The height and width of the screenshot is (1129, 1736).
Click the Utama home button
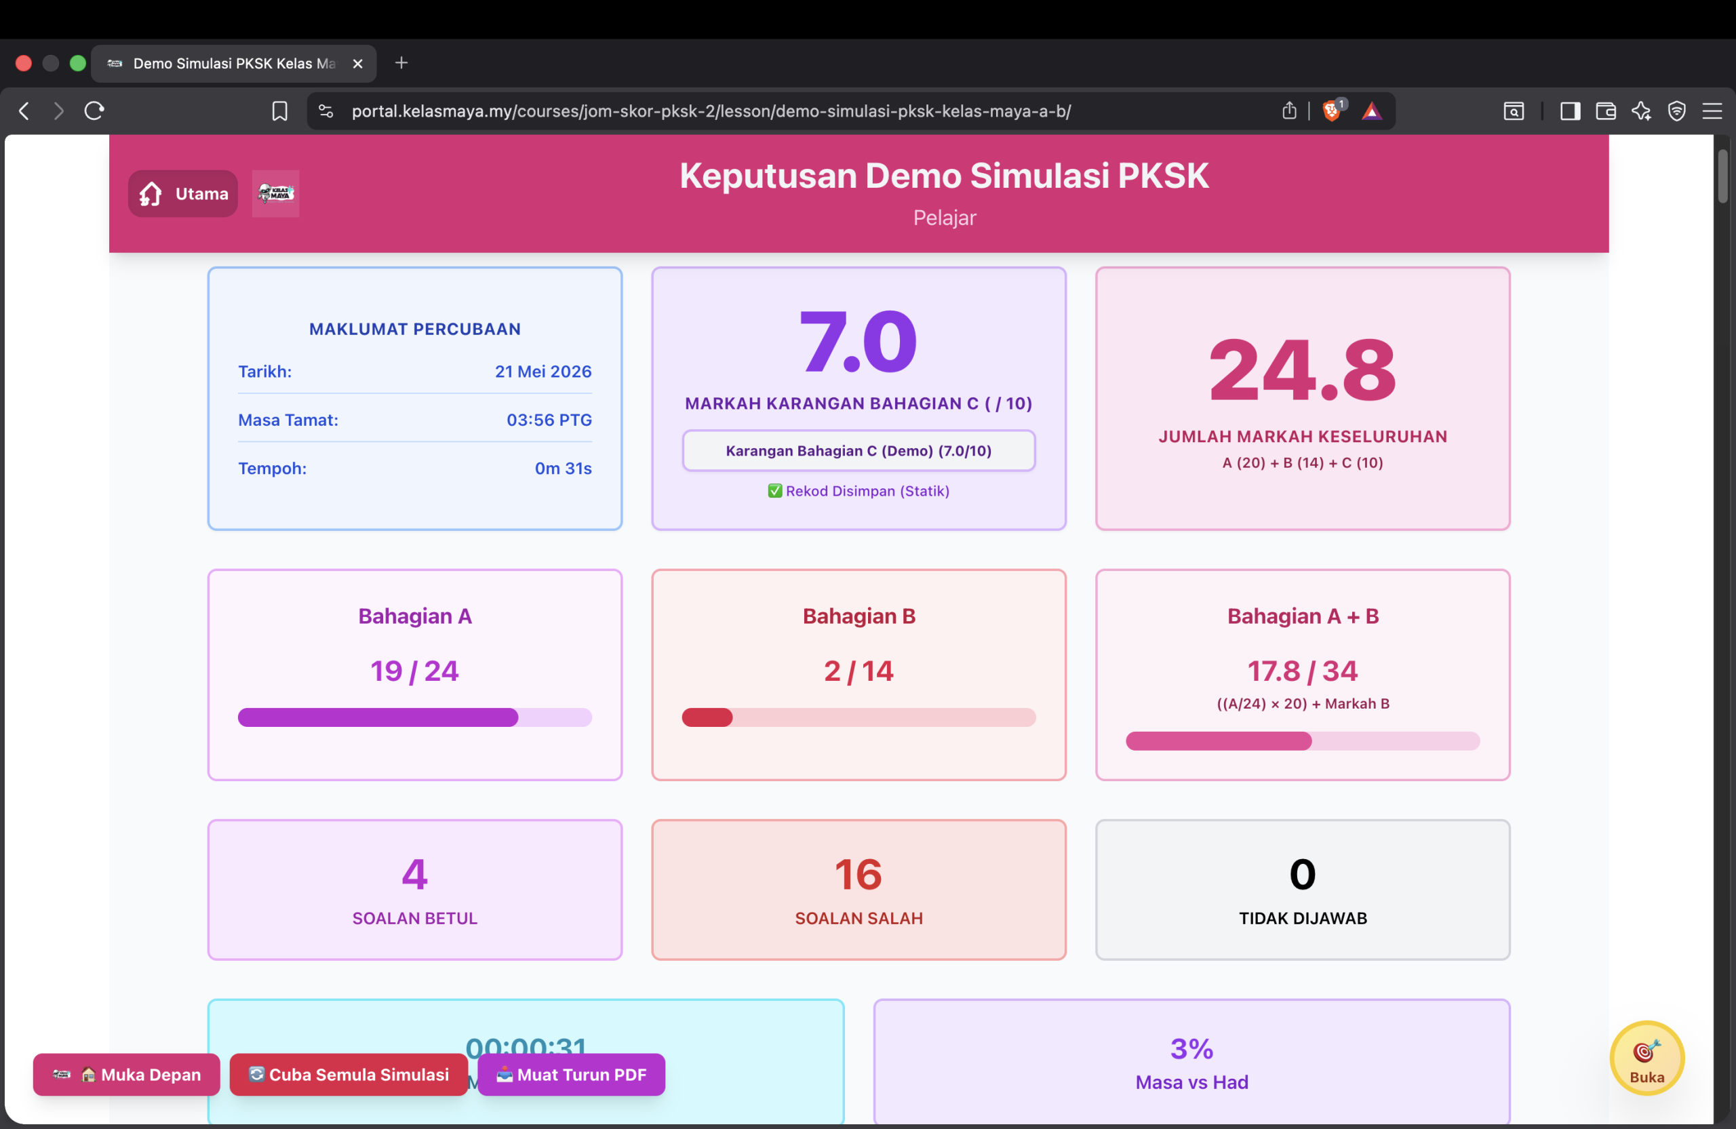click(183, 193)
